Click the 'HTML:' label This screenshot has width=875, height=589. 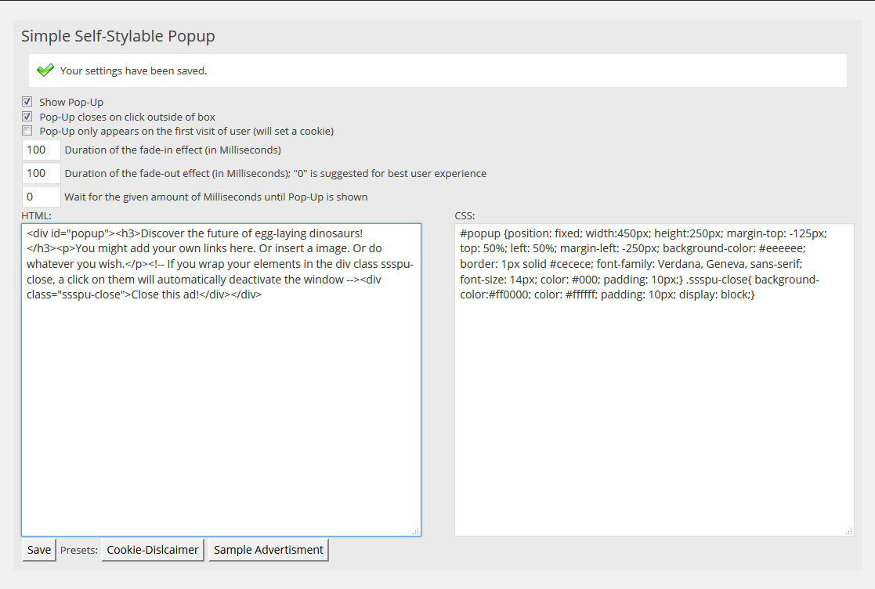click(x=36, y=216)
